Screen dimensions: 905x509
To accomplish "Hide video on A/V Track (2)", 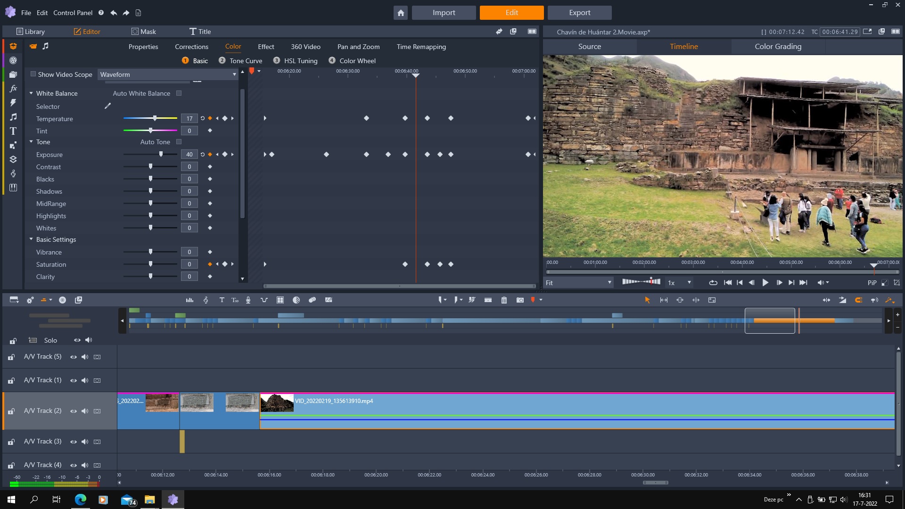I will tap(74, 411).
